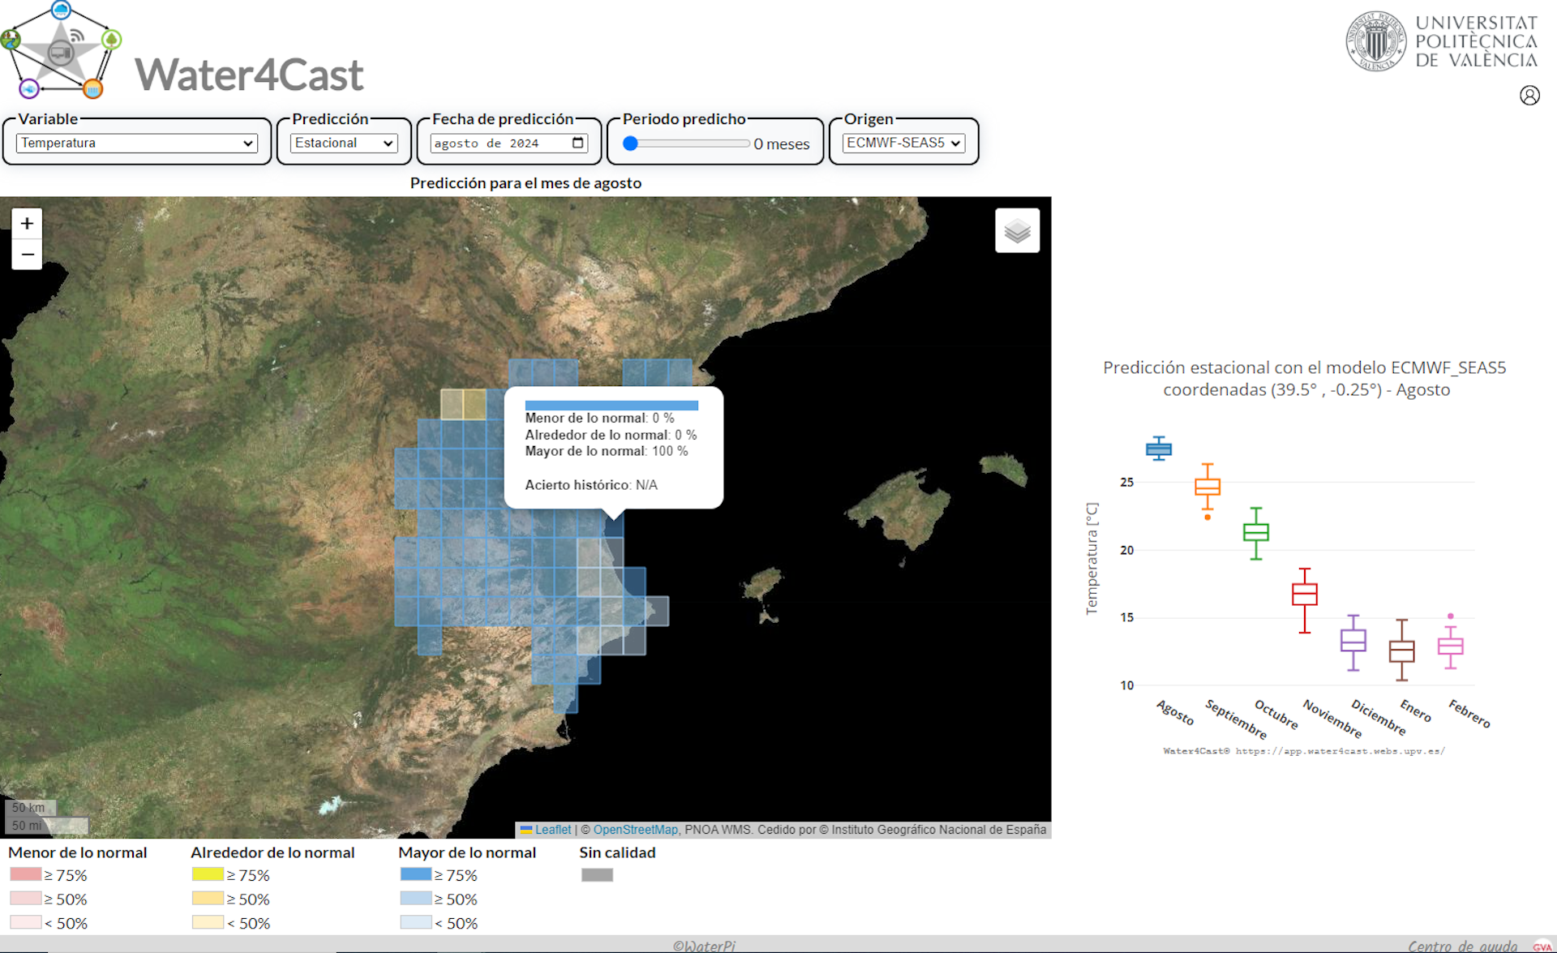Click the red Noviembre box plot
This screenshot has height=953, width=1557.
point(1304,595)
